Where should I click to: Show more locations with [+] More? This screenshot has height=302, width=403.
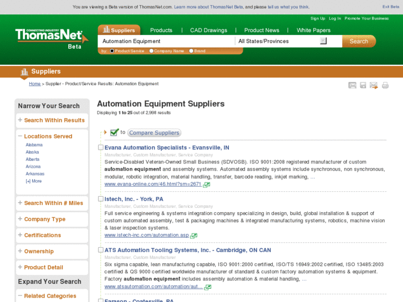click(34, 181)
